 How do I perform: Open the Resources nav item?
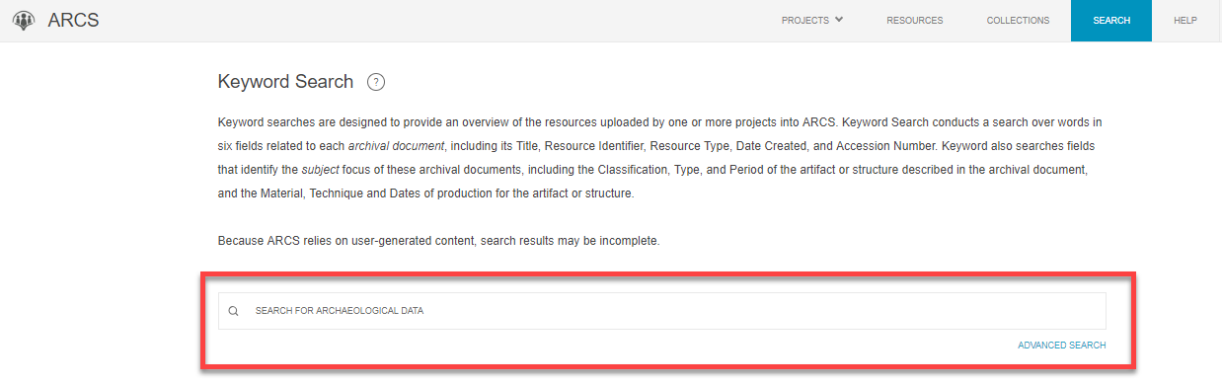point(914,20)
